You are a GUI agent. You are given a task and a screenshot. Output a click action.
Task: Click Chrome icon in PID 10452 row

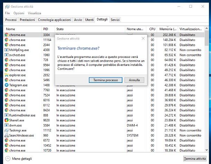click(x=7, y=145)
